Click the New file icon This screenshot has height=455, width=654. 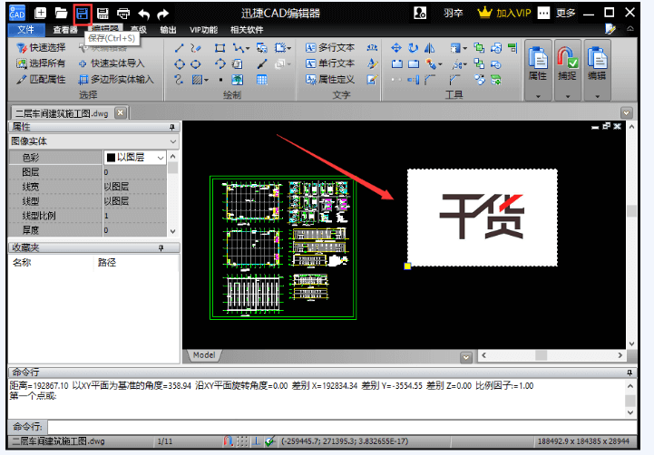[x=41, y=14]
